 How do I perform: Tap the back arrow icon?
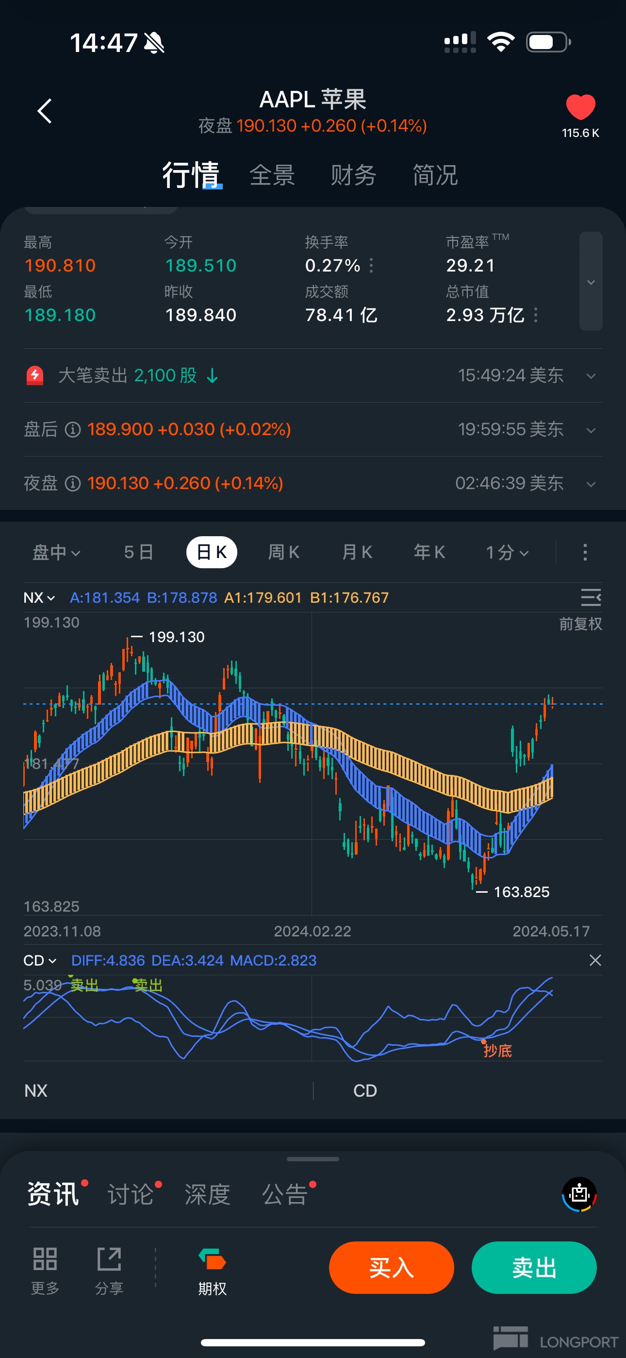point(45,111)
